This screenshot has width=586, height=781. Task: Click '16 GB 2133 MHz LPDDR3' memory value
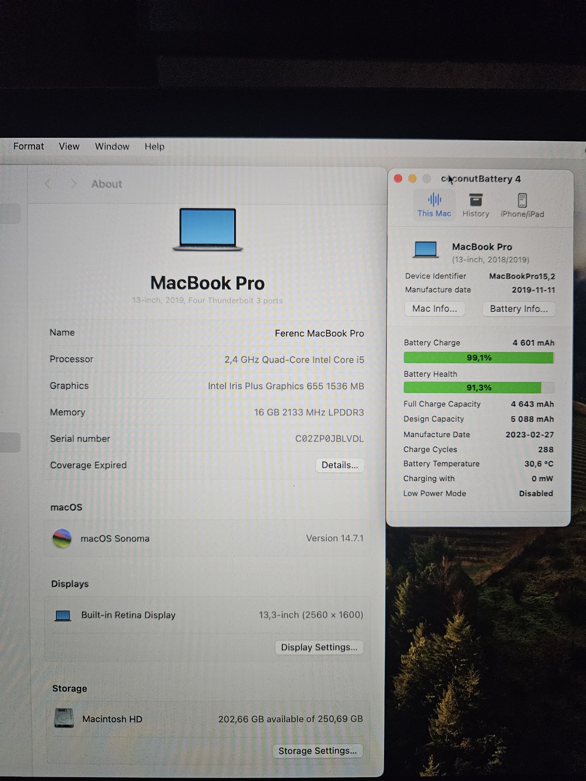(309, 412)
